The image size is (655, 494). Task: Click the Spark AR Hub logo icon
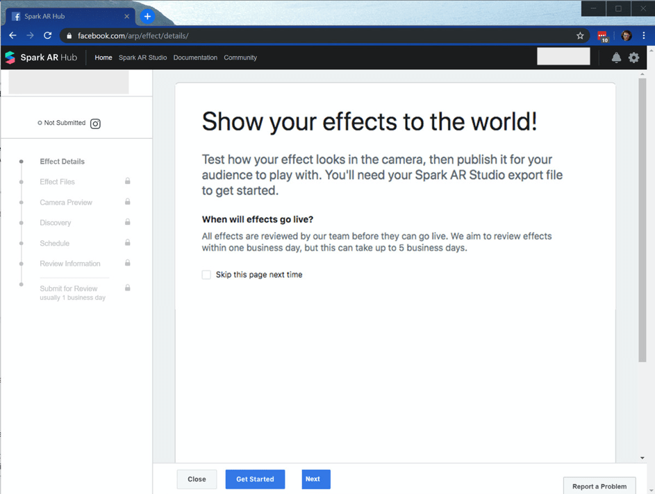pos(10,58)
